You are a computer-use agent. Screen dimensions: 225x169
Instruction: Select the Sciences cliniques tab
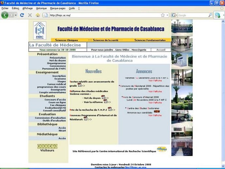[66, 40]
